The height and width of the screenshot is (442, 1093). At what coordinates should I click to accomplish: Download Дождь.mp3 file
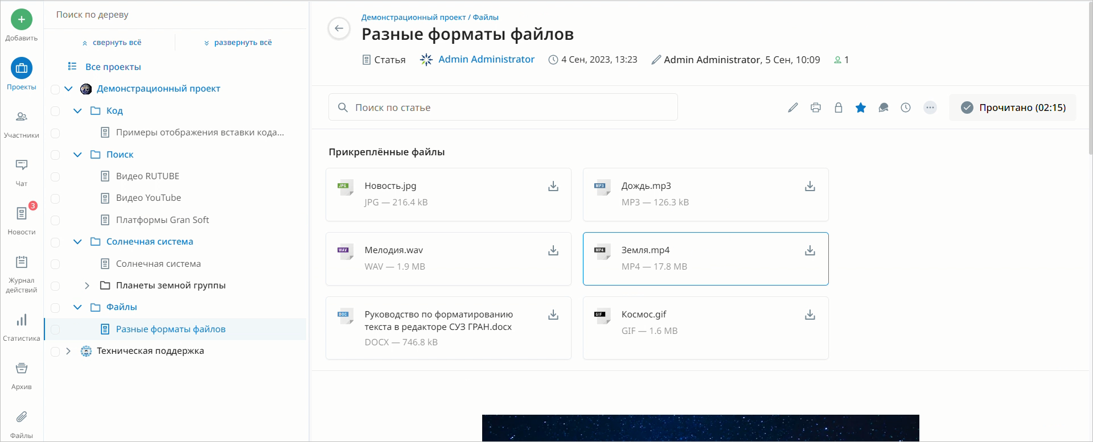click(x=810, y=186)
